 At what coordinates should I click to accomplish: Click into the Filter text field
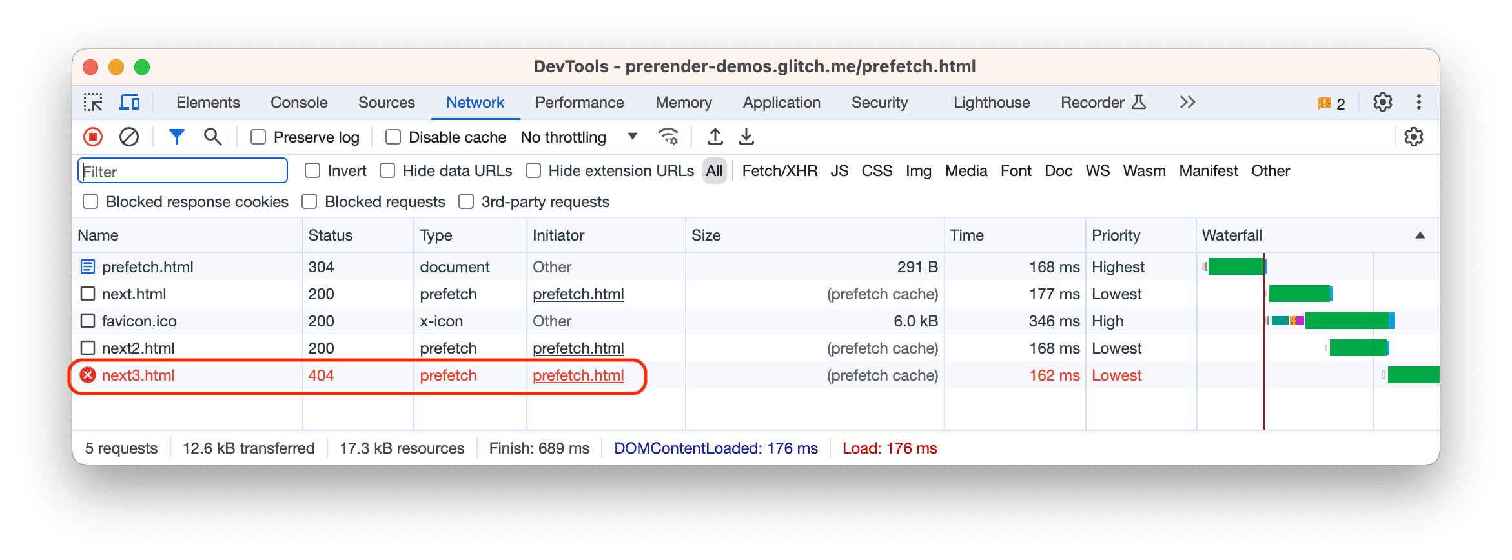(x=183, y=172)
